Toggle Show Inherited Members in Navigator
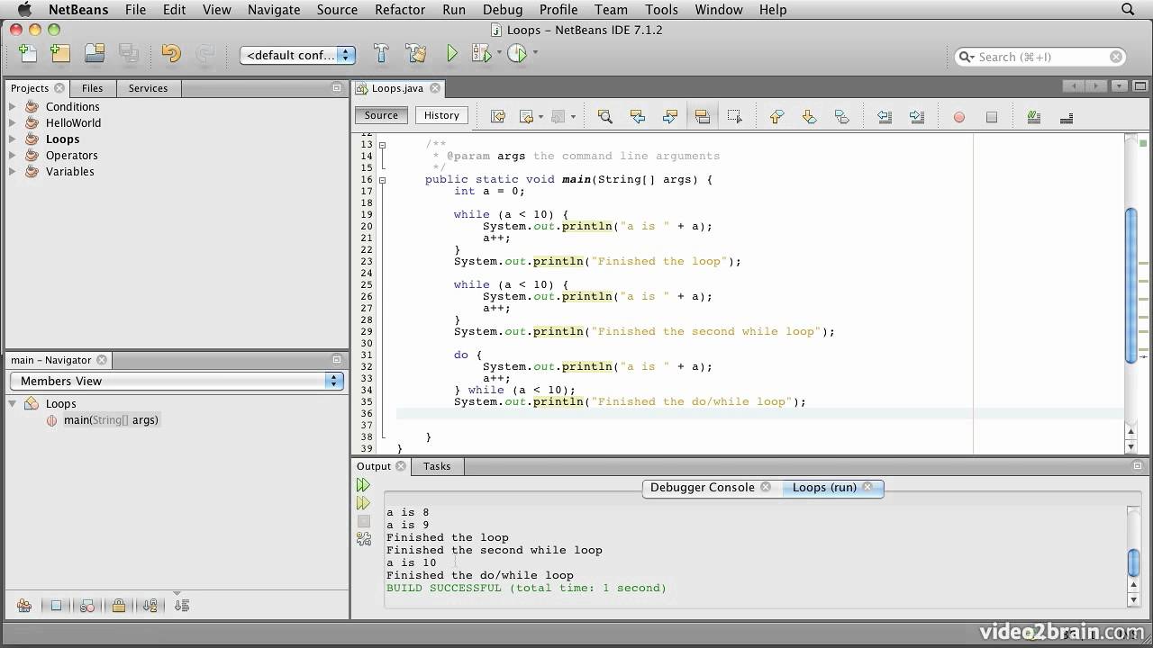The height and width of the screenshot is (648, 1153). coord(24,606)
